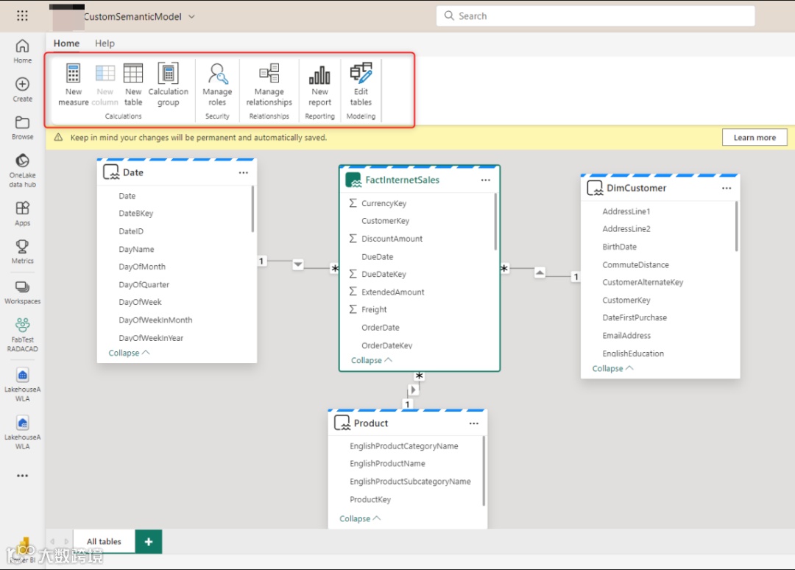Go to Home in the sidebar
This screenshot has width=795, height=570.
(x=22, y=52)
